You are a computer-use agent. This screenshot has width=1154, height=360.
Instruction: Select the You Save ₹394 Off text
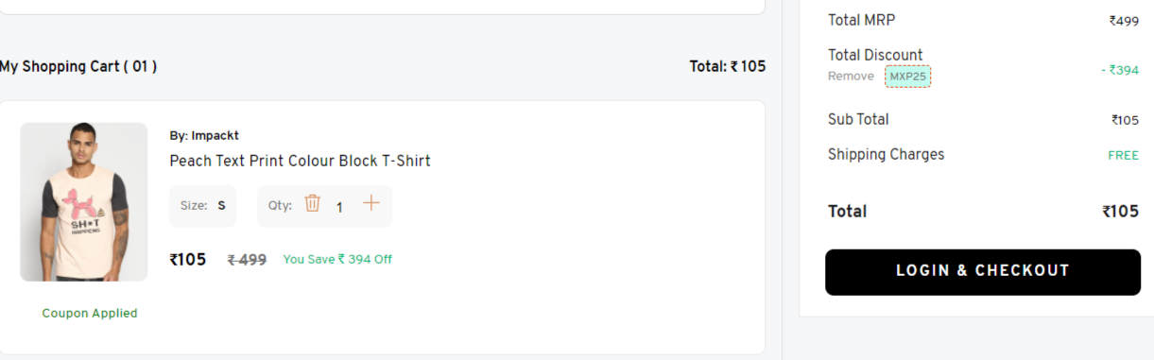coord(337,259)
